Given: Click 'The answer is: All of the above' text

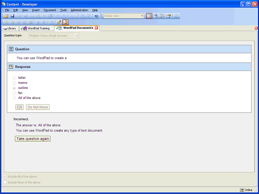Looking at the screenshot, I should tap(38, 125).
